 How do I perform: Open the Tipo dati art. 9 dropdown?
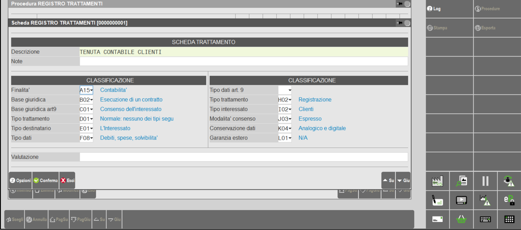tap(290, 90)
